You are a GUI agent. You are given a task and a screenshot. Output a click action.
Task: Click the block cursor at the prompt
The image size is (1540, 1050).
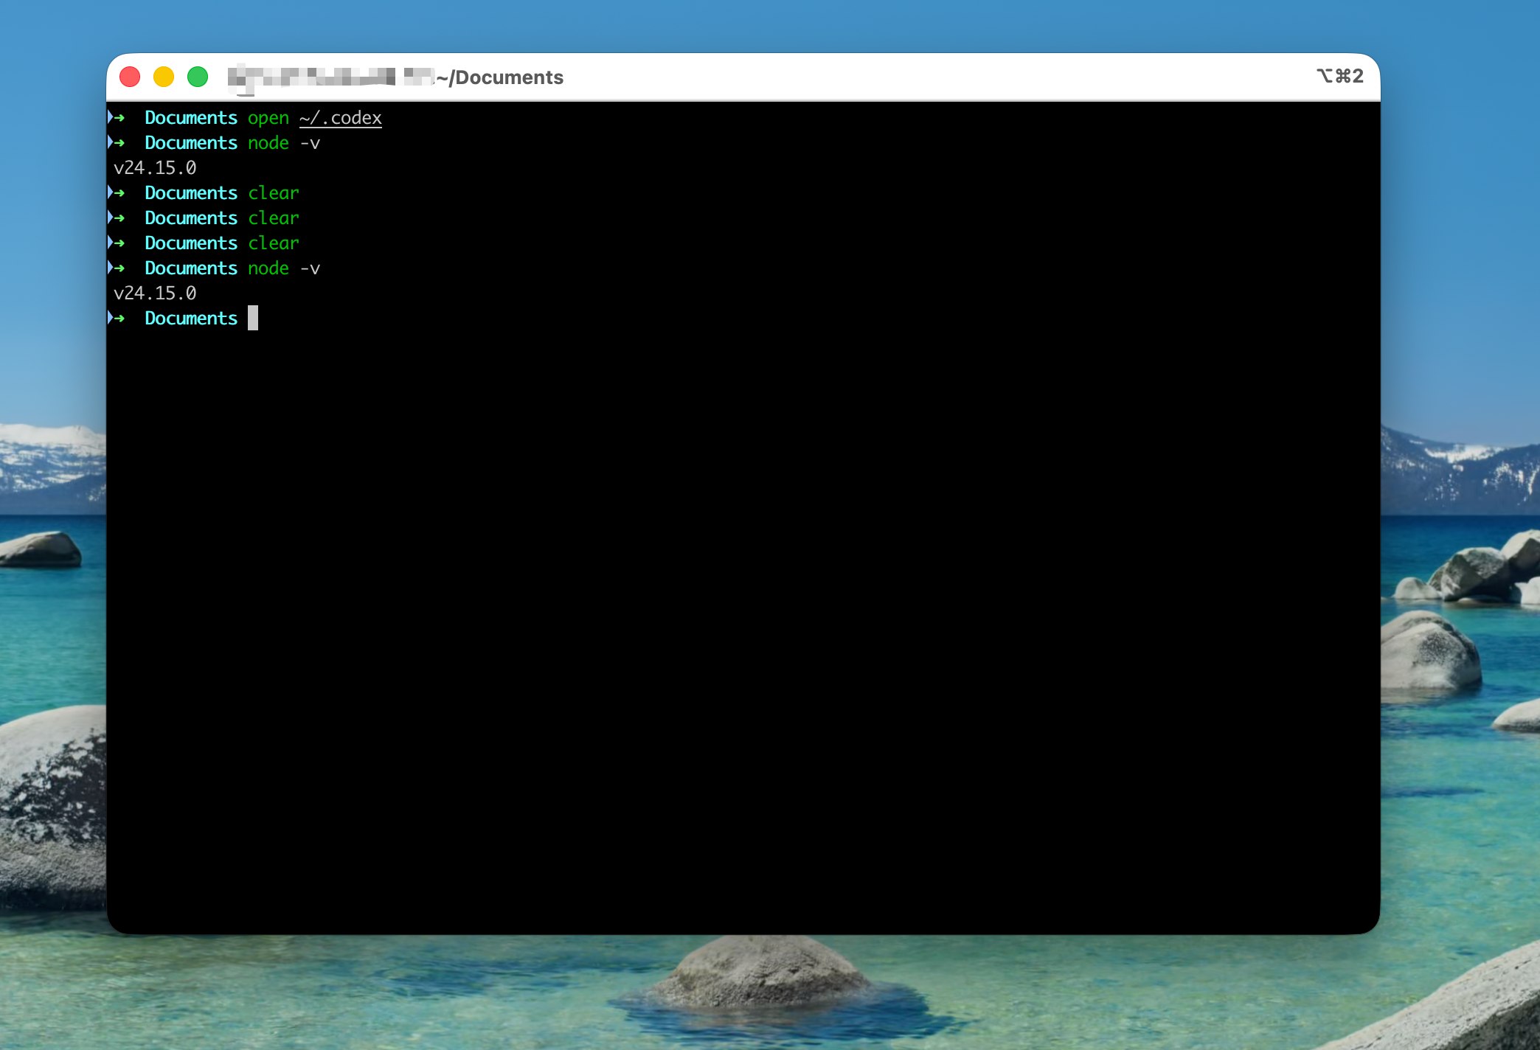point(253,318)
